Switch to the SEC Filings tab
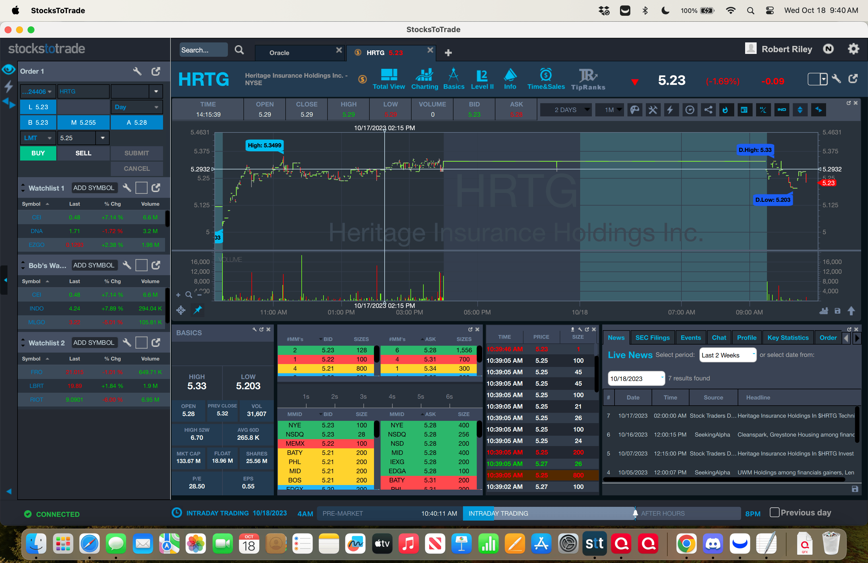 tap(652, 338)
